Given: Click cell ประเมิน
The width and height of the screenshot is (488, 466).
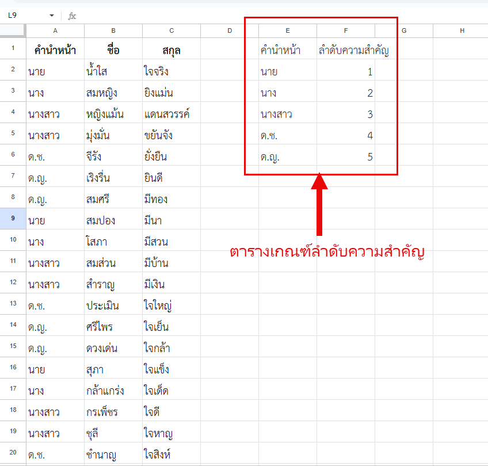Looking at the screenshot, I should 113,304.
